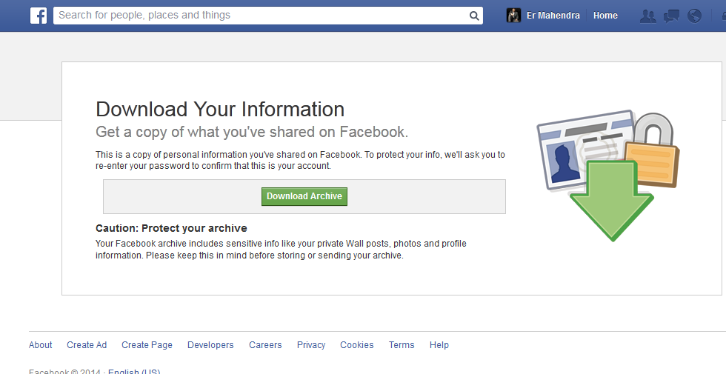This screenshot has height=374, width=726.
Task: Click the Facebook logo icon
Action: [x=39, y=16]
